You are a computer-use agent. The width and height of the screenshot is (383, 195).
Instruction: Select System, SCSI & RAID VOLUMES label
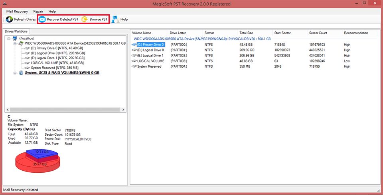click(x=62, y=73)
